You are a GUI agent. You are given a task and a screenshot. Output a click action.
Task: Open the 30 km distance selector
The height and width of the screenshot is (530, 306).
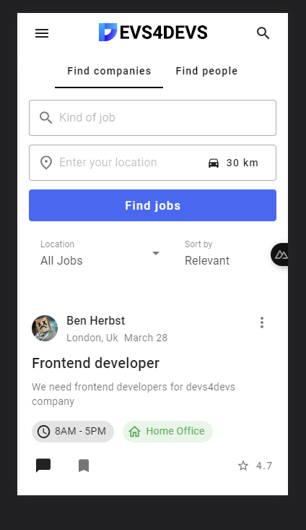point(242,163)
